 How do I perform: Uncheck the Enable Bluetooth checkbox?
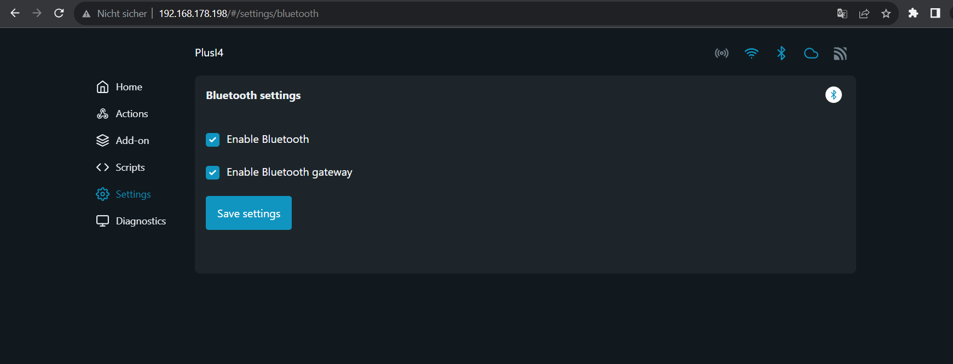point(212,140)
